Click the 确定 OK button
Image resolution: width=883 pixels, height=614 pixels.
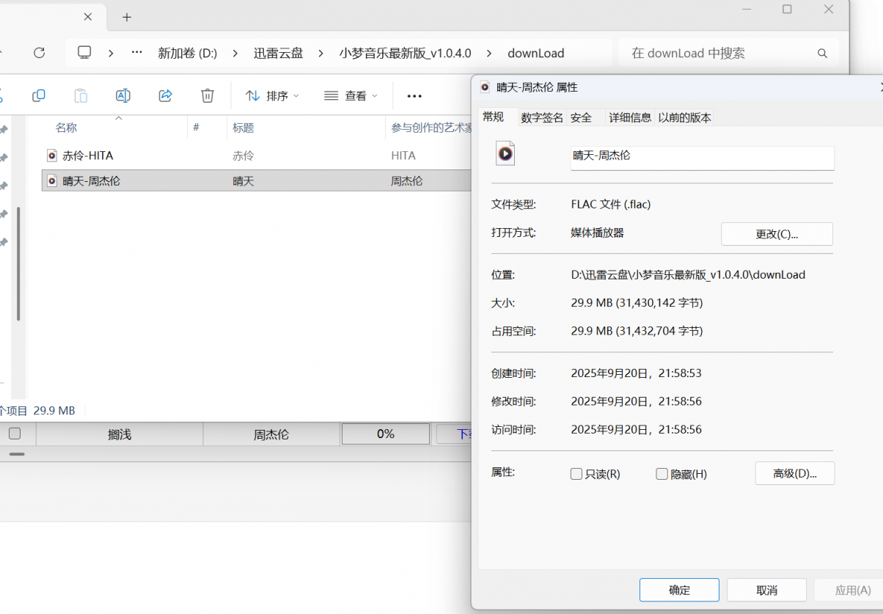tap(679, 590)
